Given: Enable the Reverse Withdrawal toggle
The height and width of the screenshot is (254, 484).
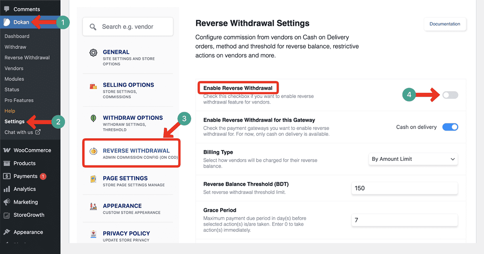Looking at the screenshot, I should point(450,95).
